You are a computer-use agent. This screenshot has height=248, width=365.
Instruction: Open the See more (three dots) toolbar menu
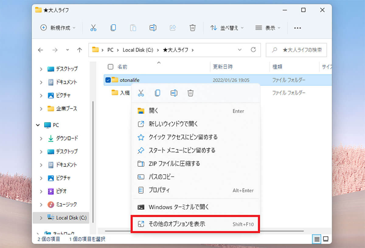pyautogui.click(x=297, y=28)
